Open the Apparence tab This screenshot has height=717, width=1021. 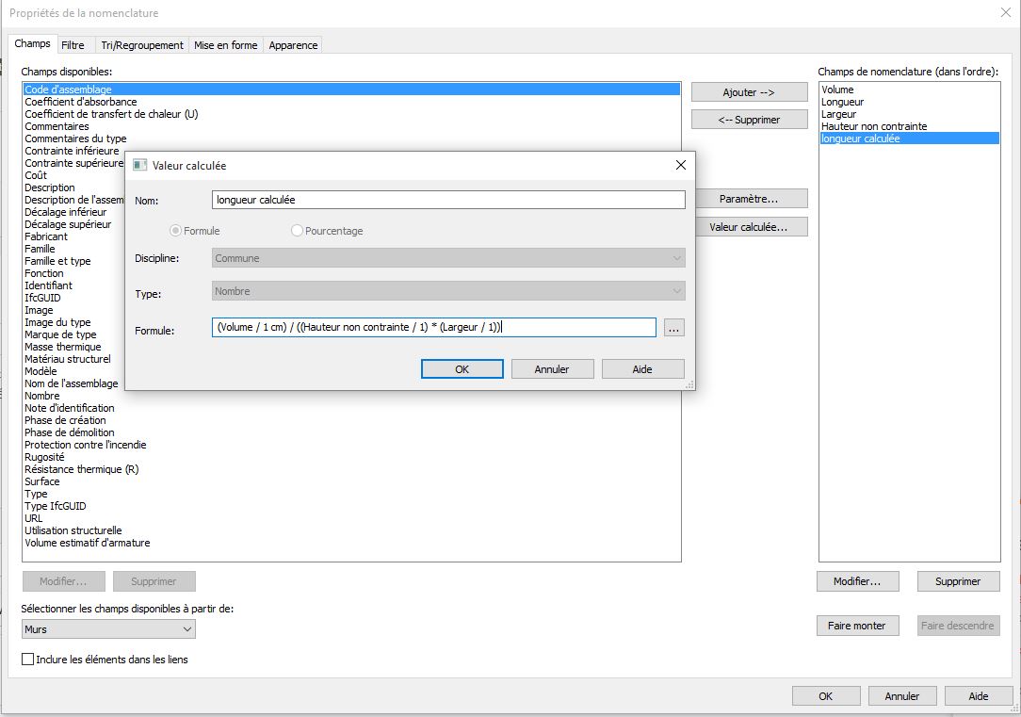click(293, 45)
